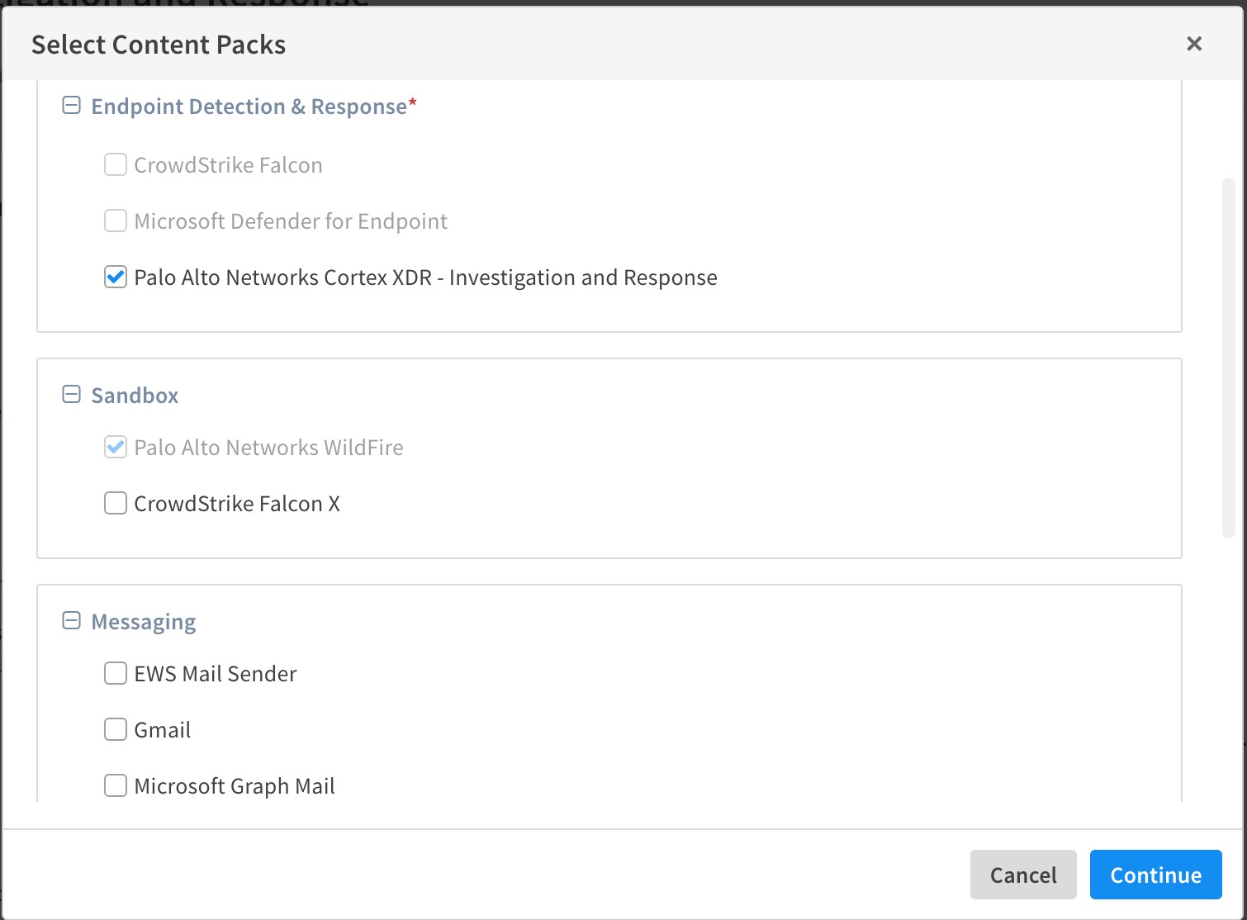Tick the Gmail checkbox
Viewport: 1247px width, 920px height.
pyautogui.click(x=116, y=729)
